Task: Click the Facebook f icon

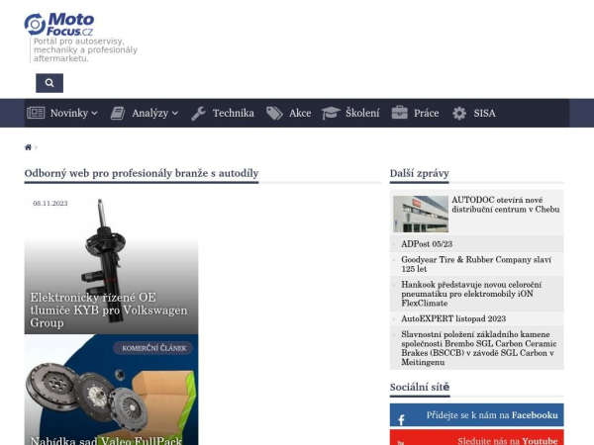Action: coord(402,419)
